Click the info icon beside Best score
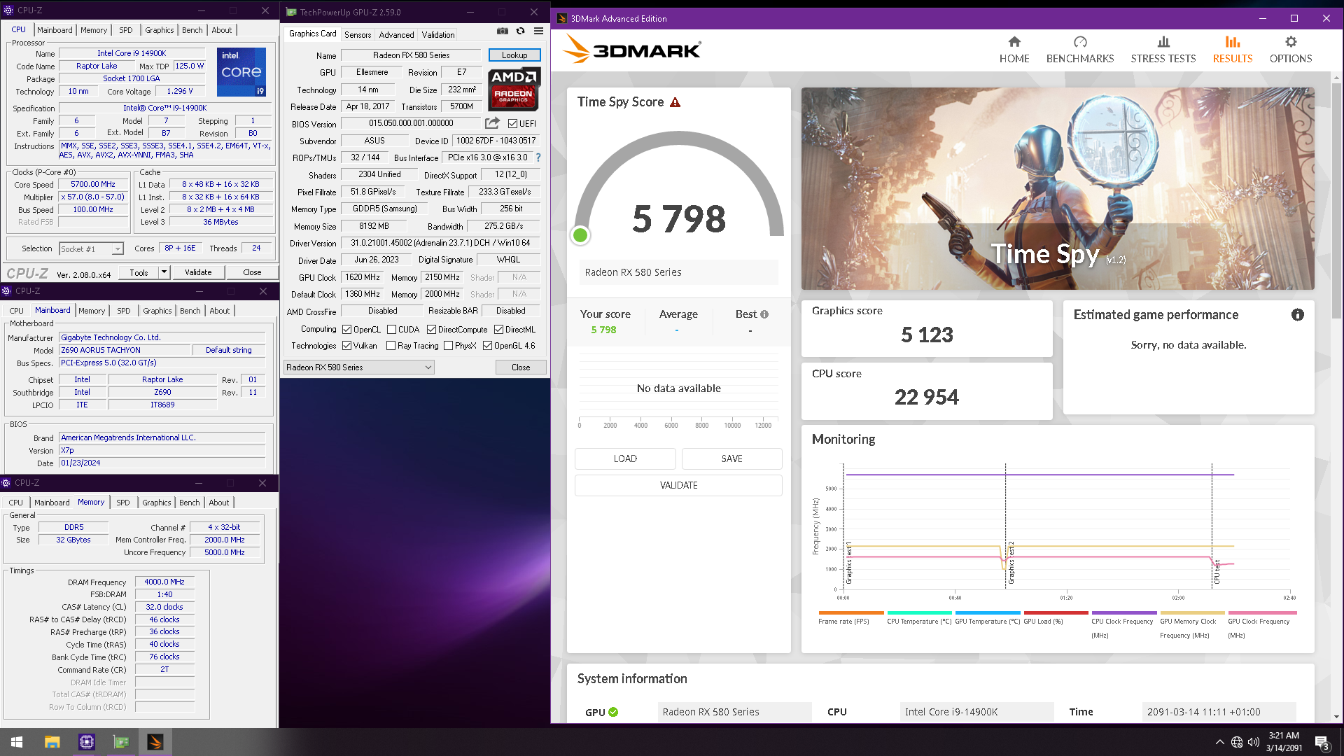Viewport: 1344px width, 756px height. [x=764, y=314]
